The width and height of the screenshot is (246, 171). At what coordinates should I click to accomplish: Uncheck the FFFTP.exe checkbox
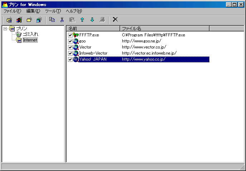click(70, 35)
